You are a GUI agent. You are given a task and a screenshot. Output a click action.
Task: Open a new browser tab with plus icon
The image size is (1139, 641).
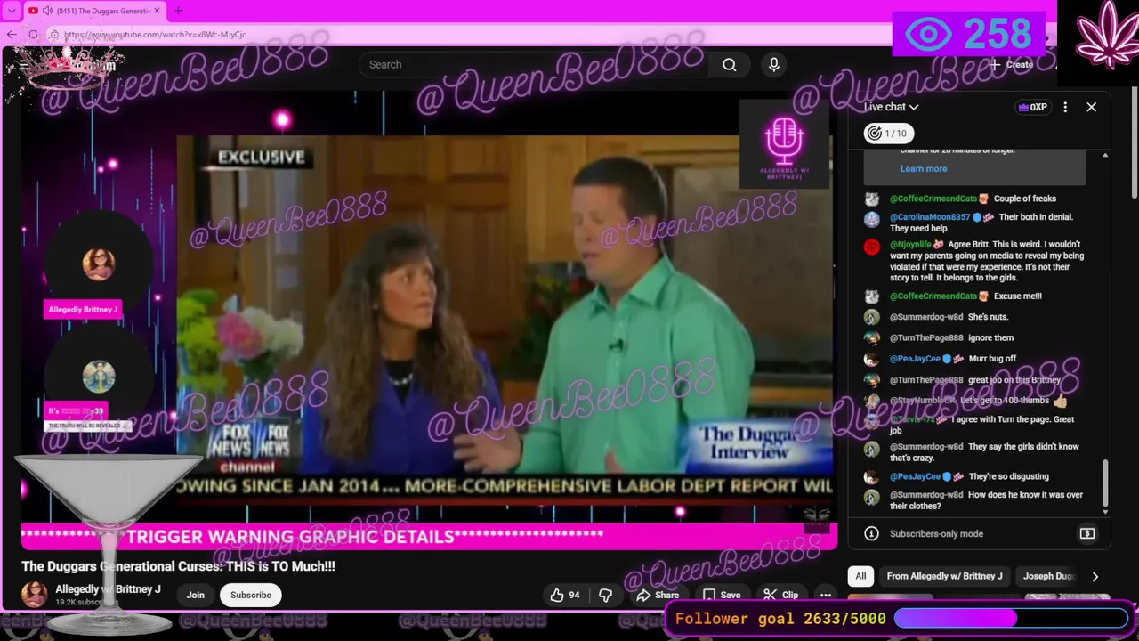(178, 11)
